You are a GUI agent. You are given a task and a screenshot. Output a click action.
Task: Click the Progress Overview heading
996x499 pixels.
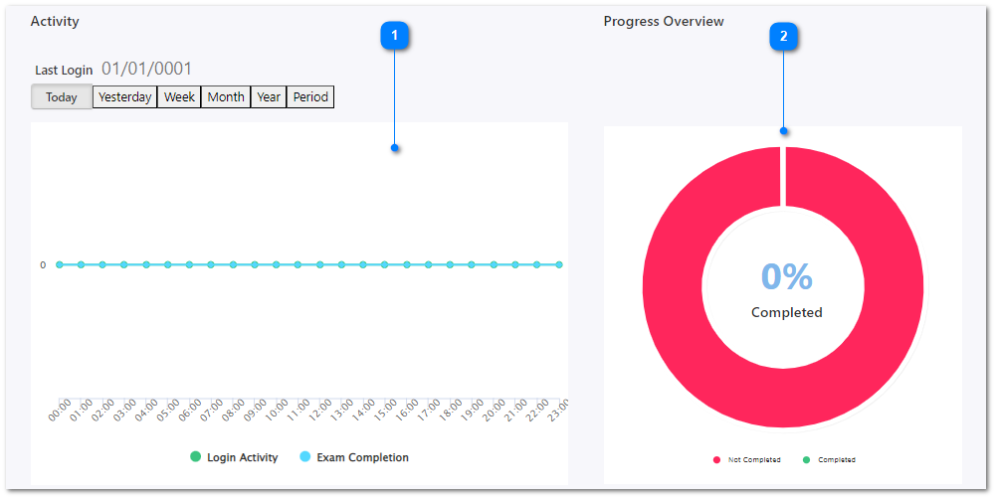tap(664, 21)
